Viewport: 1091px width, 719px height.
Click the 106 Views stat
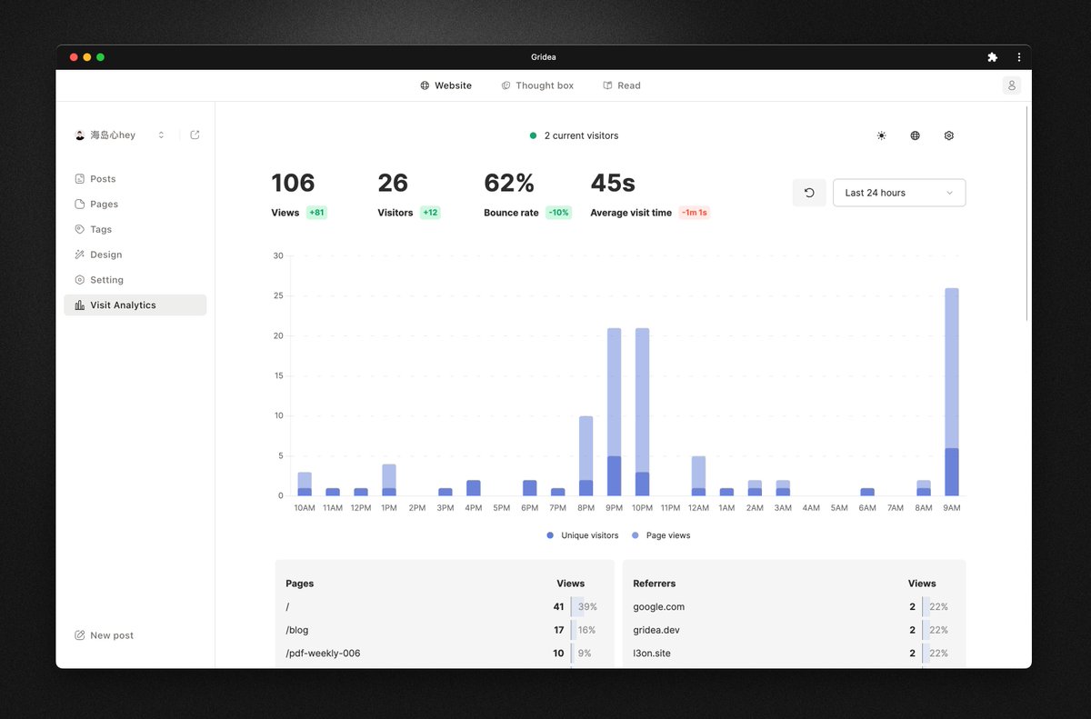coord(299,195)
